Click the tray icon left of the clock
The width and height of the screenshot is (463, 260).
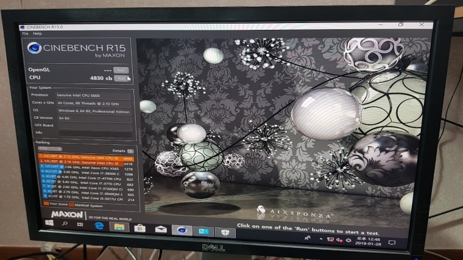pyautogui.click(x=348, y=241)
